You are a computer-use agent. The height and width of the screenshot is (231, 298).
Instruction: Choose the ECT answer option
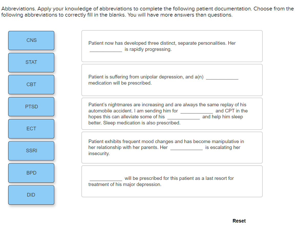[x=31, y=129]
